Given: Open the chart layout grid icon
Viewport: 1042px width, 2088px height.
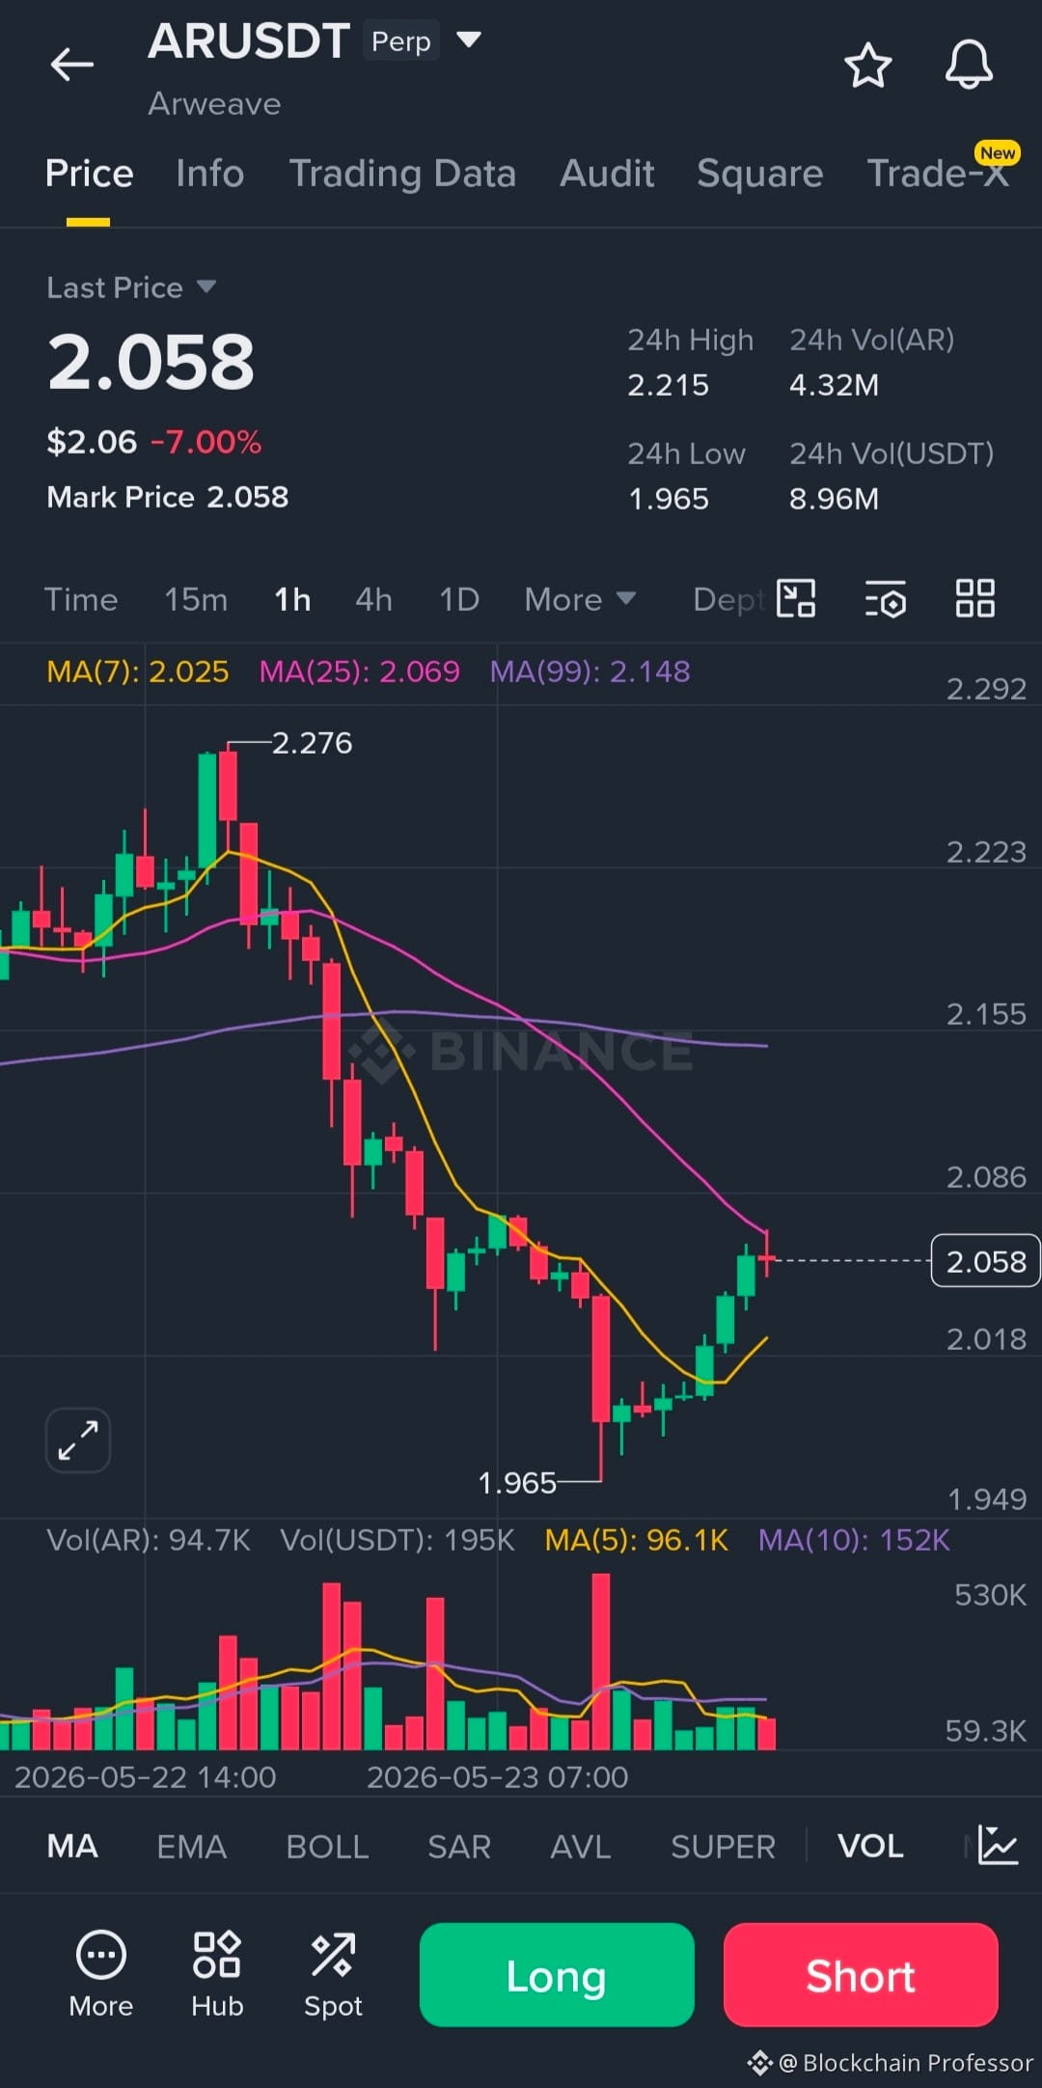Looking at the screenshot, I should click(974, 598).
